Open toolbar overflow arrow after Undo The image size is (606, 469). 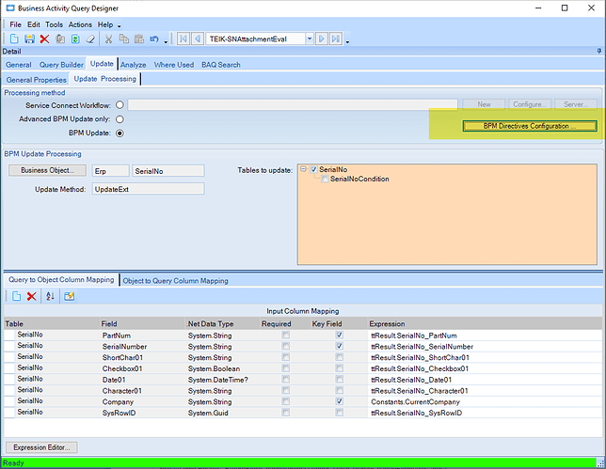[166, 41]
